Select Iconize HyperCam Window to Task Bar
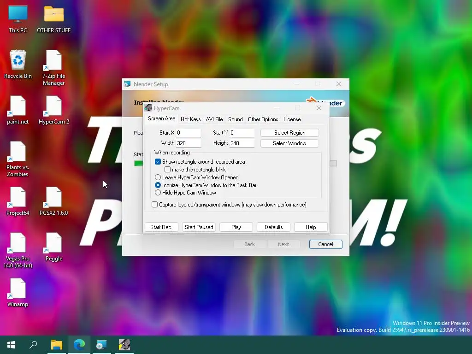Image resolution: width=472 pixels, height=354 pixels. [158, 185]
